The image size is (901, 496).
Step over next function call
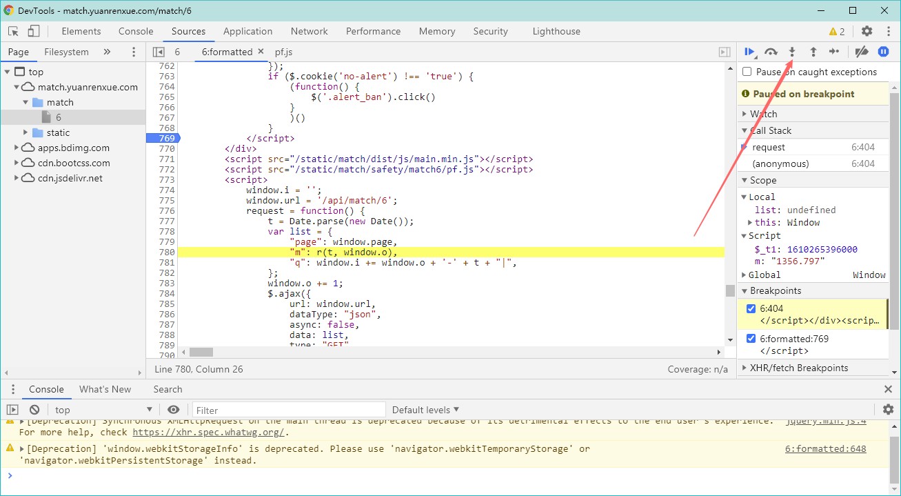(x=771, y=52)
